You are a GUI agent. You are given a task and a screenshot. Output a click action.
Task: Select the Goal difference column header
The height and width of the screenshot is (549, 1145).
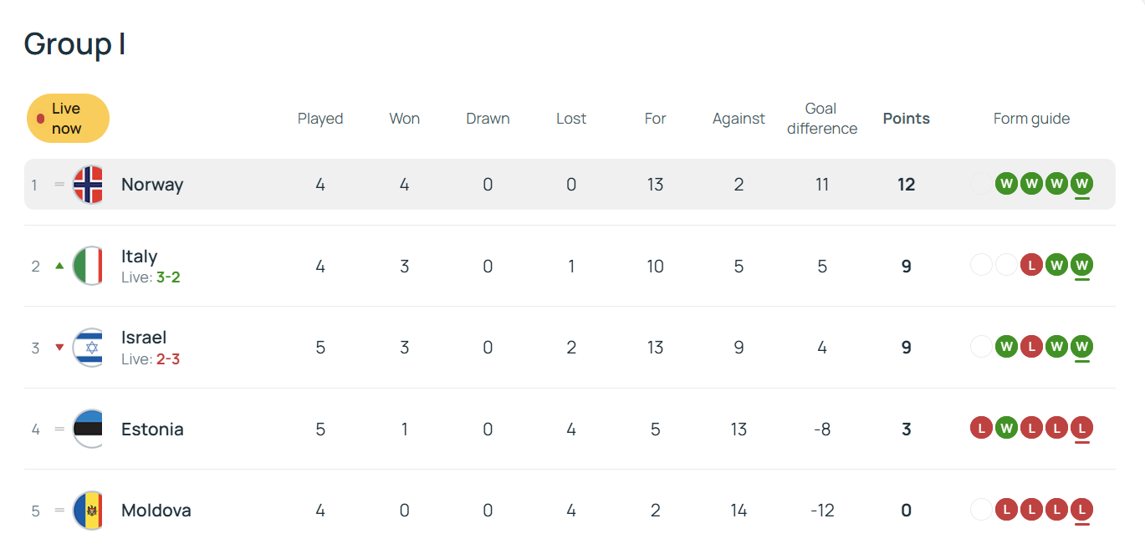point(821,119)
